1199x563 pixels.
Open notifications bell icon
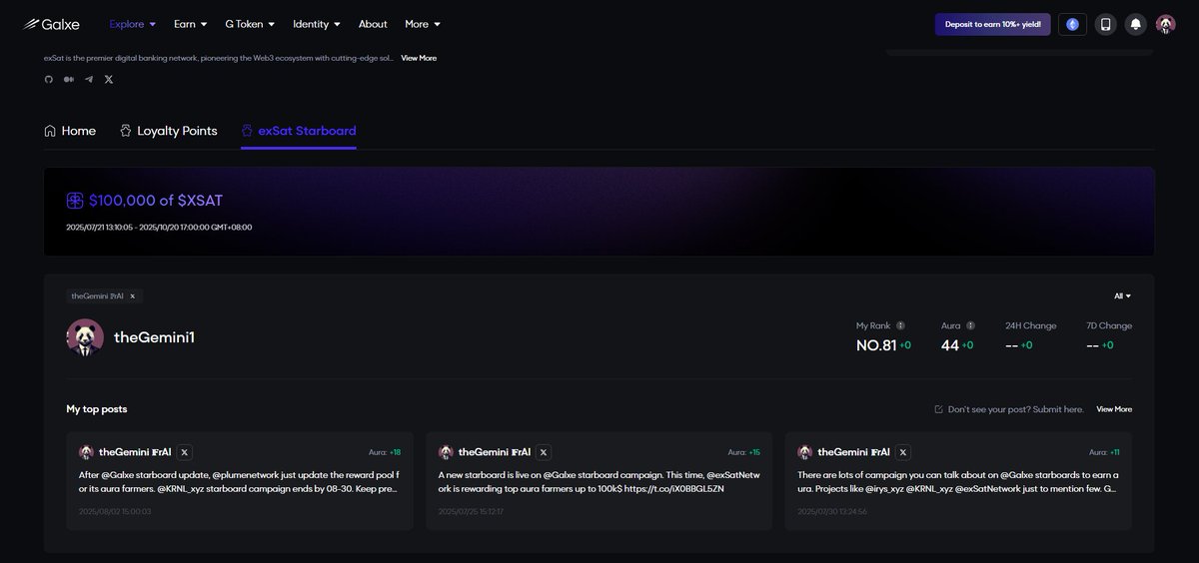[x=1135, y=24]
